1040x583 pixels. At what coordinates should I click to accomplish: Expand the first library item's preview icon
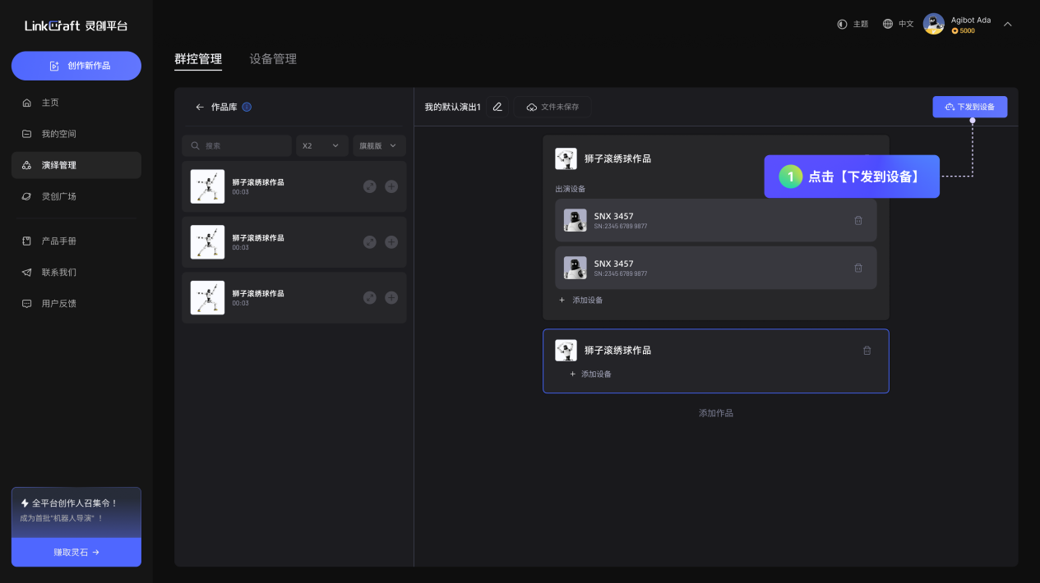coord(370,186)
